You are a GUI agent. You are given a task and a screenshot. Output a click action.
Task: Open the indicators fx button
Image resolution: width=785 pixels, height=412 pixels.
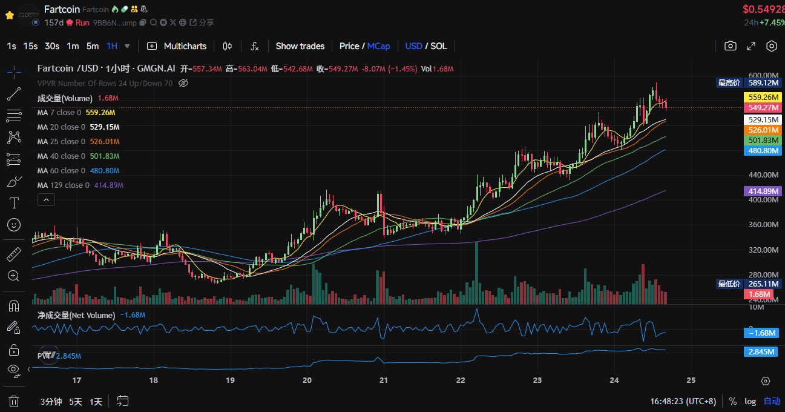[255, 46]
